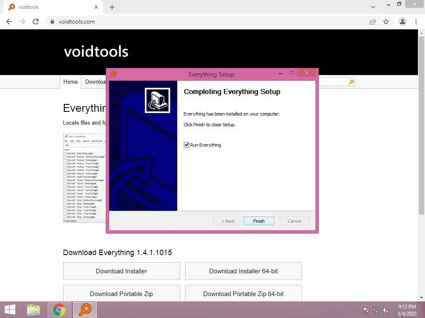This screenshot has height=318, width=425.
Task: Open Action Center flag in system tray
Action: click(x=366, y=310)
